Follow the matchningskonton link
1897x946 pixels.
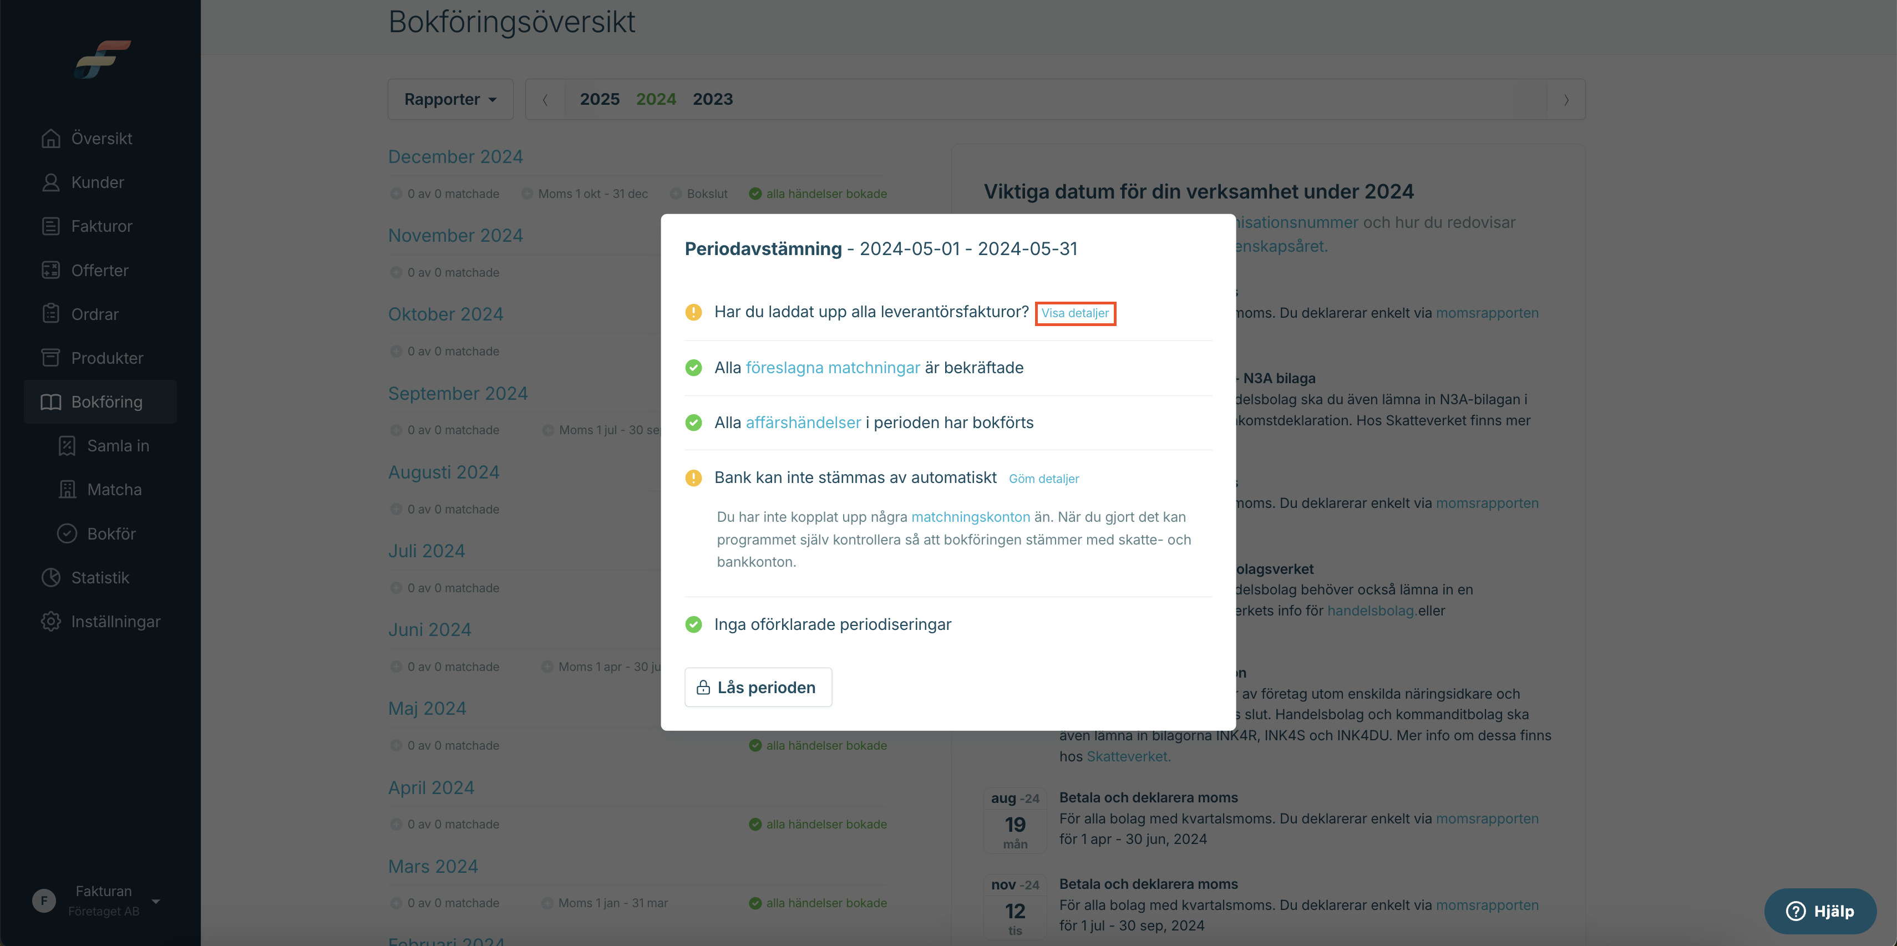(971, 517)
